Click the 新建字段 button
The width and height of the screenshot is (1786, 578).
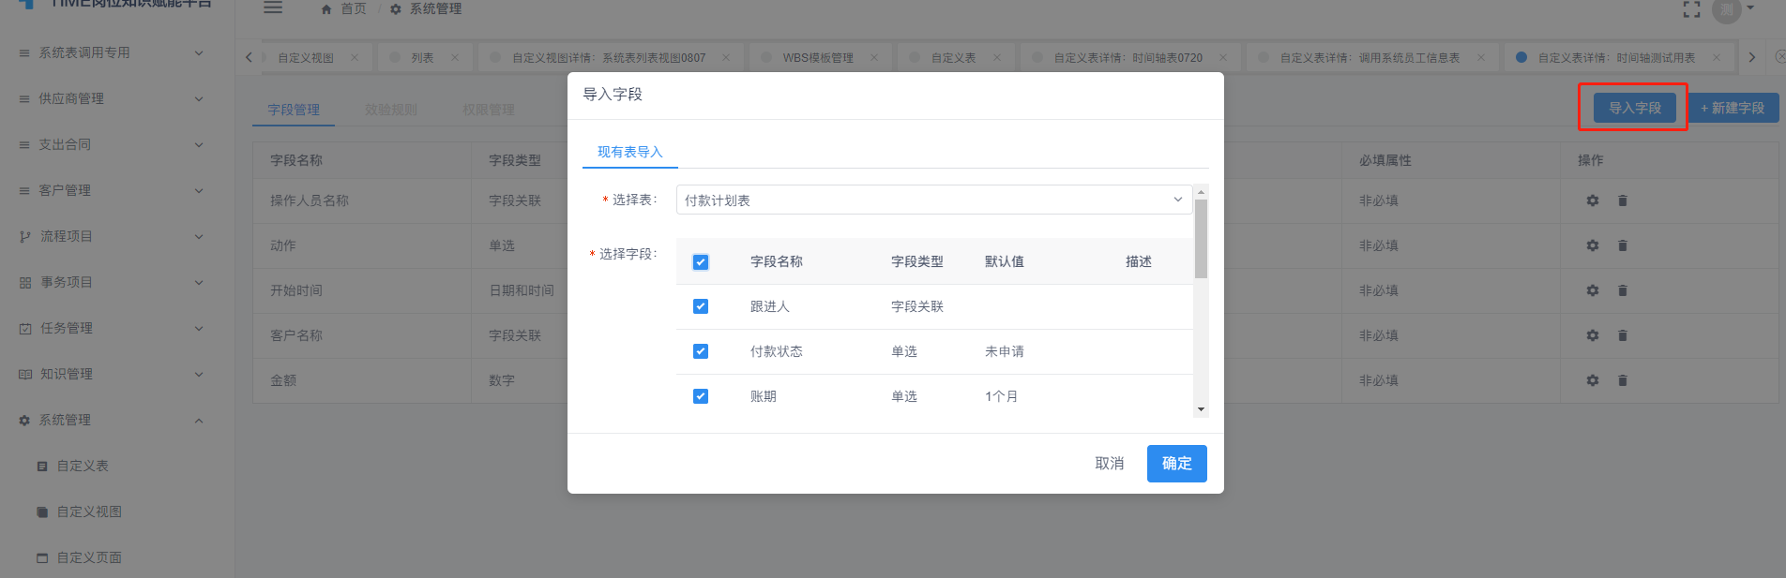coord(1733,108)
